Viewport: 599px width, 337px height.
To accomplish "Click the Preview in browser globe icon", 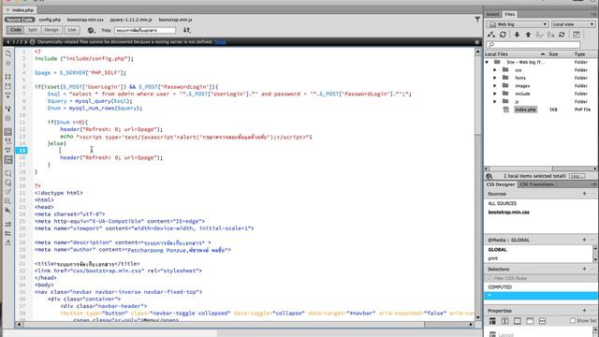I will 91,30.
